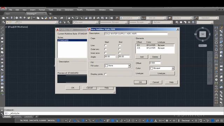This screenshot has width=224, height=126.
Task: Switch to the Drawing1 document tab
Action: pos(31,14)
